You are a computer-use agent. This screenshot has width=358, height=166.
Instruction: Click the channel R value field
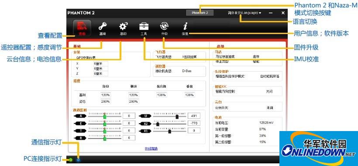tap(129, 138)
